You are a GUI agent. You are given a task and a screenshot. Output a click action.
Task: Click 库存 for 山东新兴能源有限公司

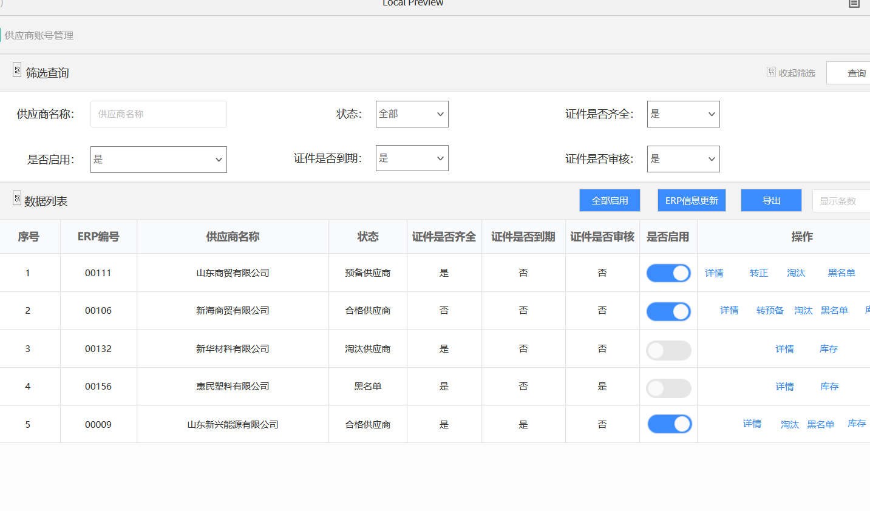click(857, 424)
